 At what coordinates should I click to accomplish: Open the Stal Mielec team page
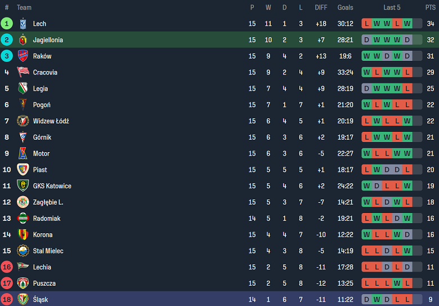tap(48, 251)
